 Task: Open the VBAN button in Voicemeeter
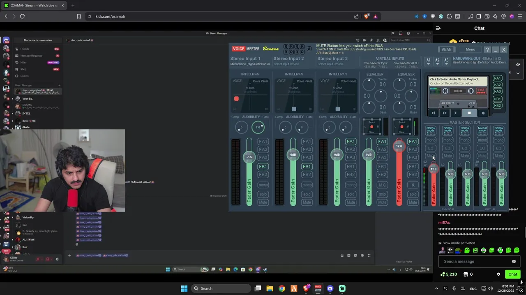(446, 50)
